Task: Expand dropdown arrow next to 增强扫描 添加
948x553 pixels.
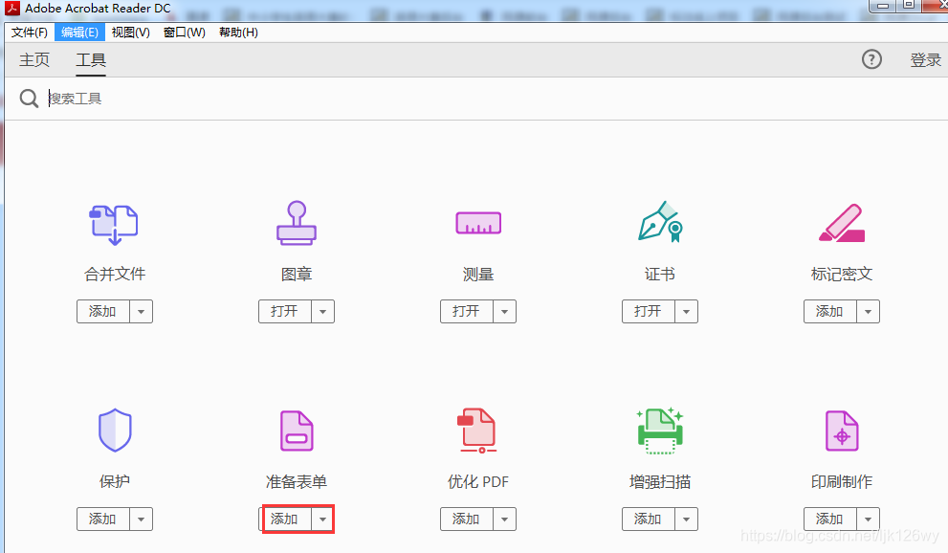Action: coord(686,520)
